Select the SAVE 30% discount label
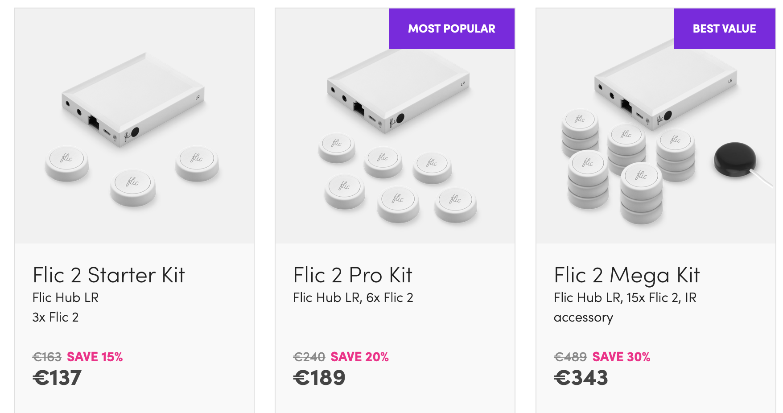Viewport: 783px width, 413px height. 621,357
